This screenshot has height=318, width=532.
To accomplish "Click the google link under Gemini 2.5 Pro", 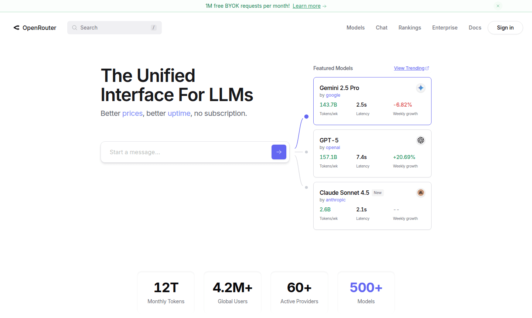I will tap(333, 95).
